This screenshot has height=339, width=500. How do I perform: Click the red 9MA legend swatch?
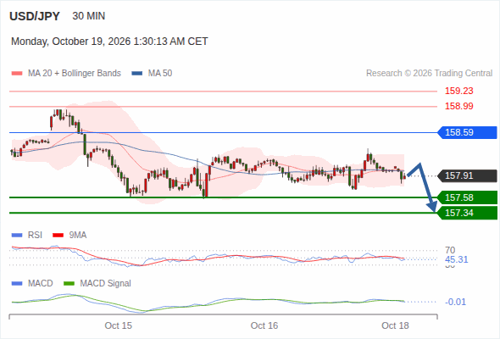coord(58,236)
